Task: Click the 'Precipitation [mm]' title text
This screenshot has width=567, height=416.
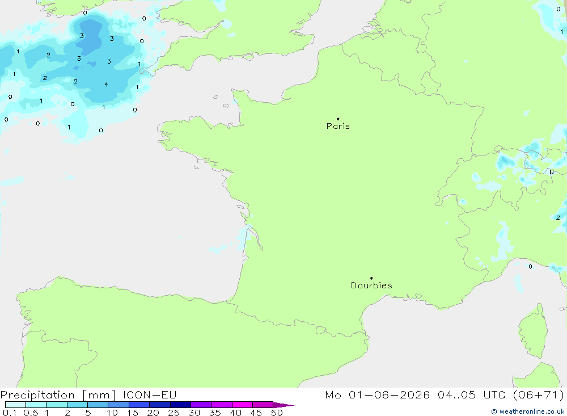Action: pyautogui.click(x=58, y=394)
